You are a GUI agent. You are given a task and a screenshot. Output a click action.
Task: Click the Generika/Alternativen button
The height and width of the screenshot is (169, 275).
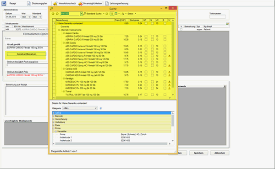click(27, 54)
